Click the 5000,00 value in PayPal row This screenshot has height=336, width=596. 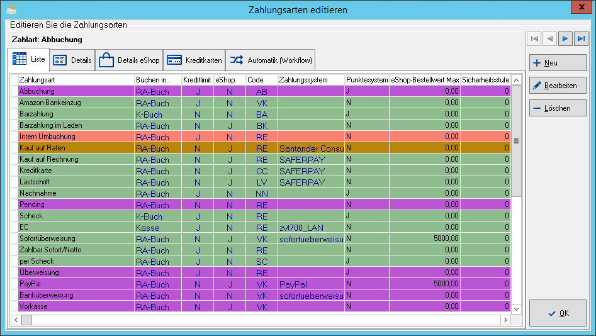[425, 284]
